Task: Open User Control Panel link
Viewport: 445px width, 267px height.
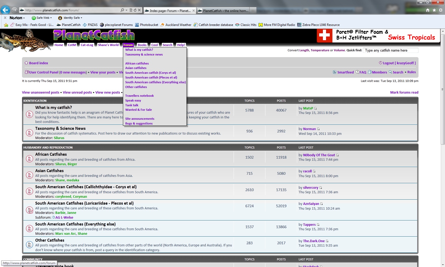Action: (44, 72)
